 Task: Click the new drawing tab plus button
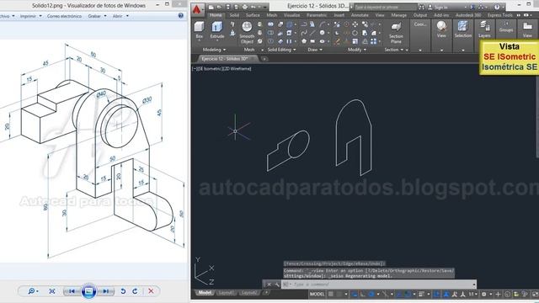click(x=264, y=59)
